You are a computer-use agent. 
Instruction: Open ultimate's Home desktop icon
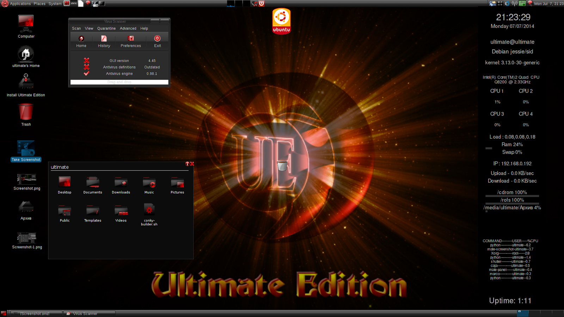pos(26,57)
